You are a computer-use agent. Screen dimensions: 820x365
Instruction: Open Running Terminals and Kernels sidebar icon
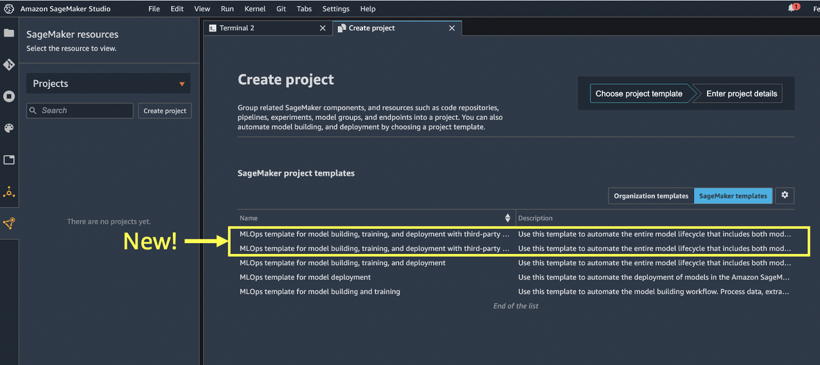point(9,96)
